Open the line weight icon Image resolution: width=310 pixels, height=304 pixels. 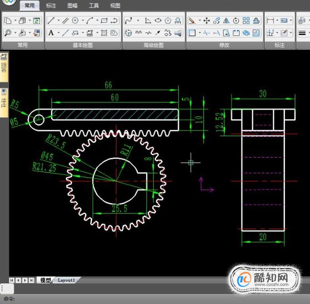[x=302, y=33]
